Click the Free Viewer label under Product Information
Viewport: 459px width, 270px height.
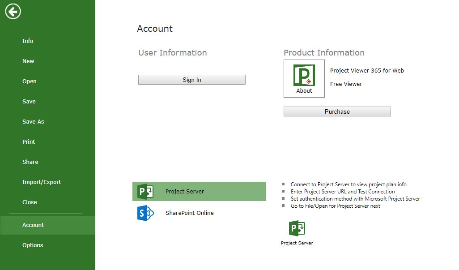click(346, 84)
